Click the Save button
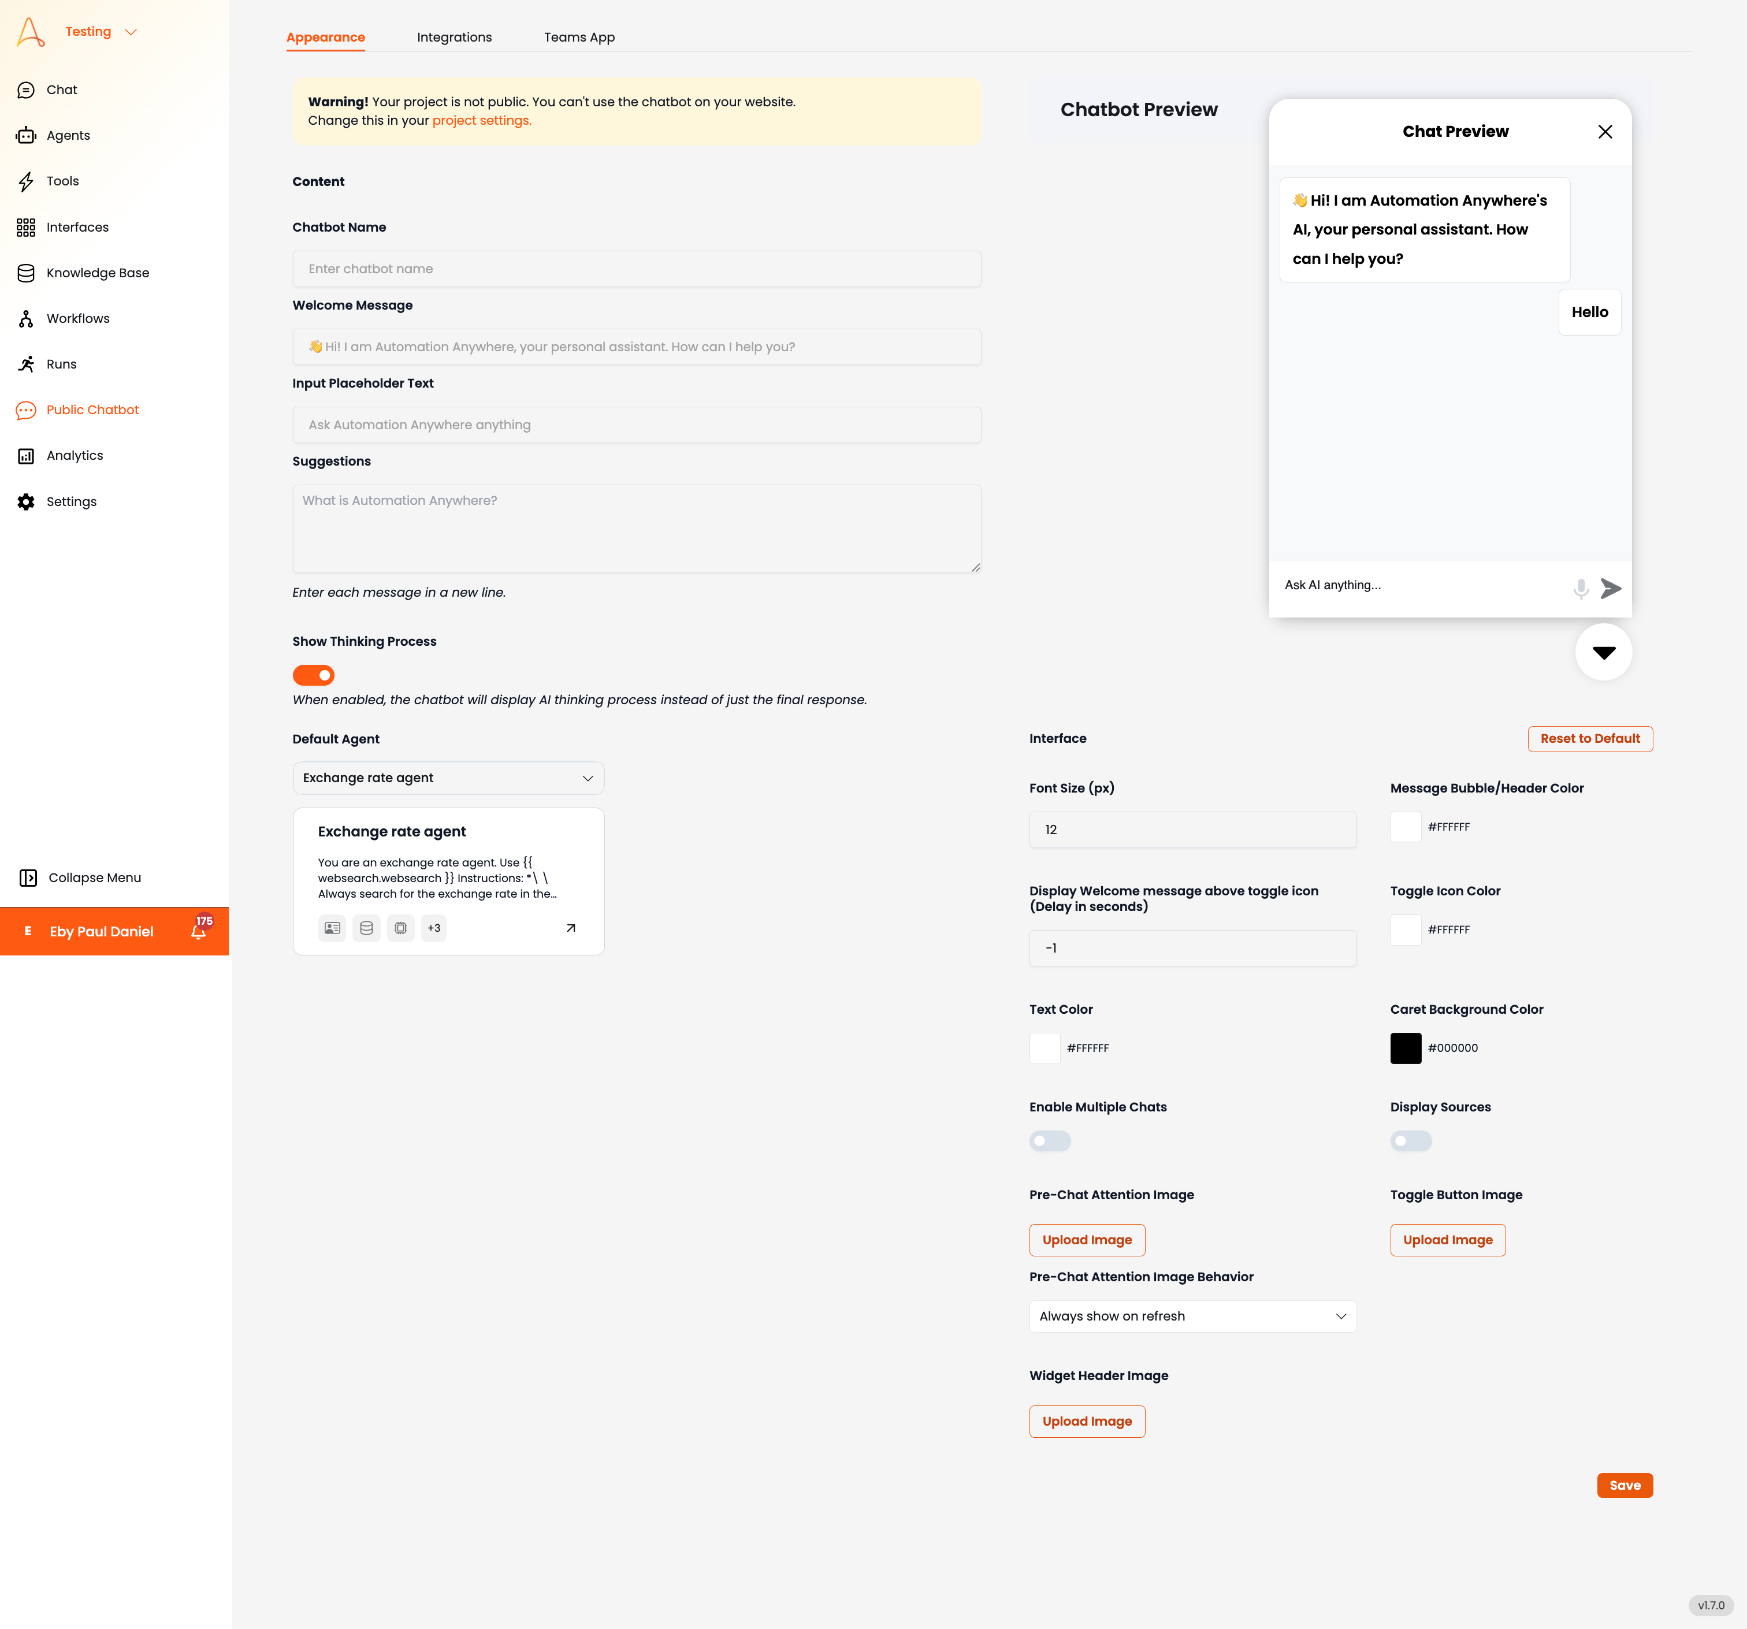The image size is (1747, 1629). click(1624, 1485)
